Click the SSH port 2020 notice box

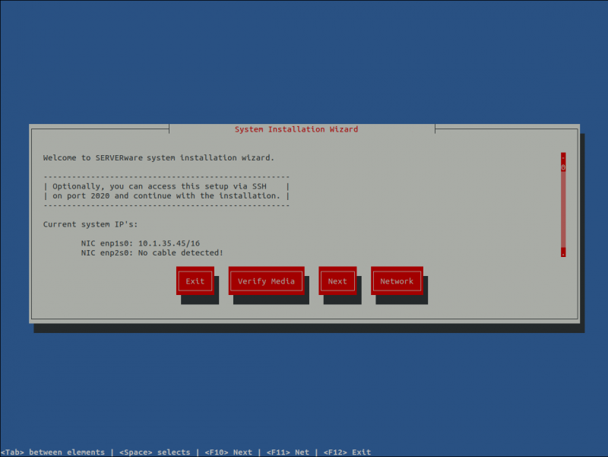[x=166, y=190]
